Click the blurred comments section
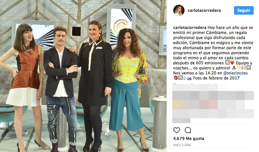 click(x=213, y=104)
